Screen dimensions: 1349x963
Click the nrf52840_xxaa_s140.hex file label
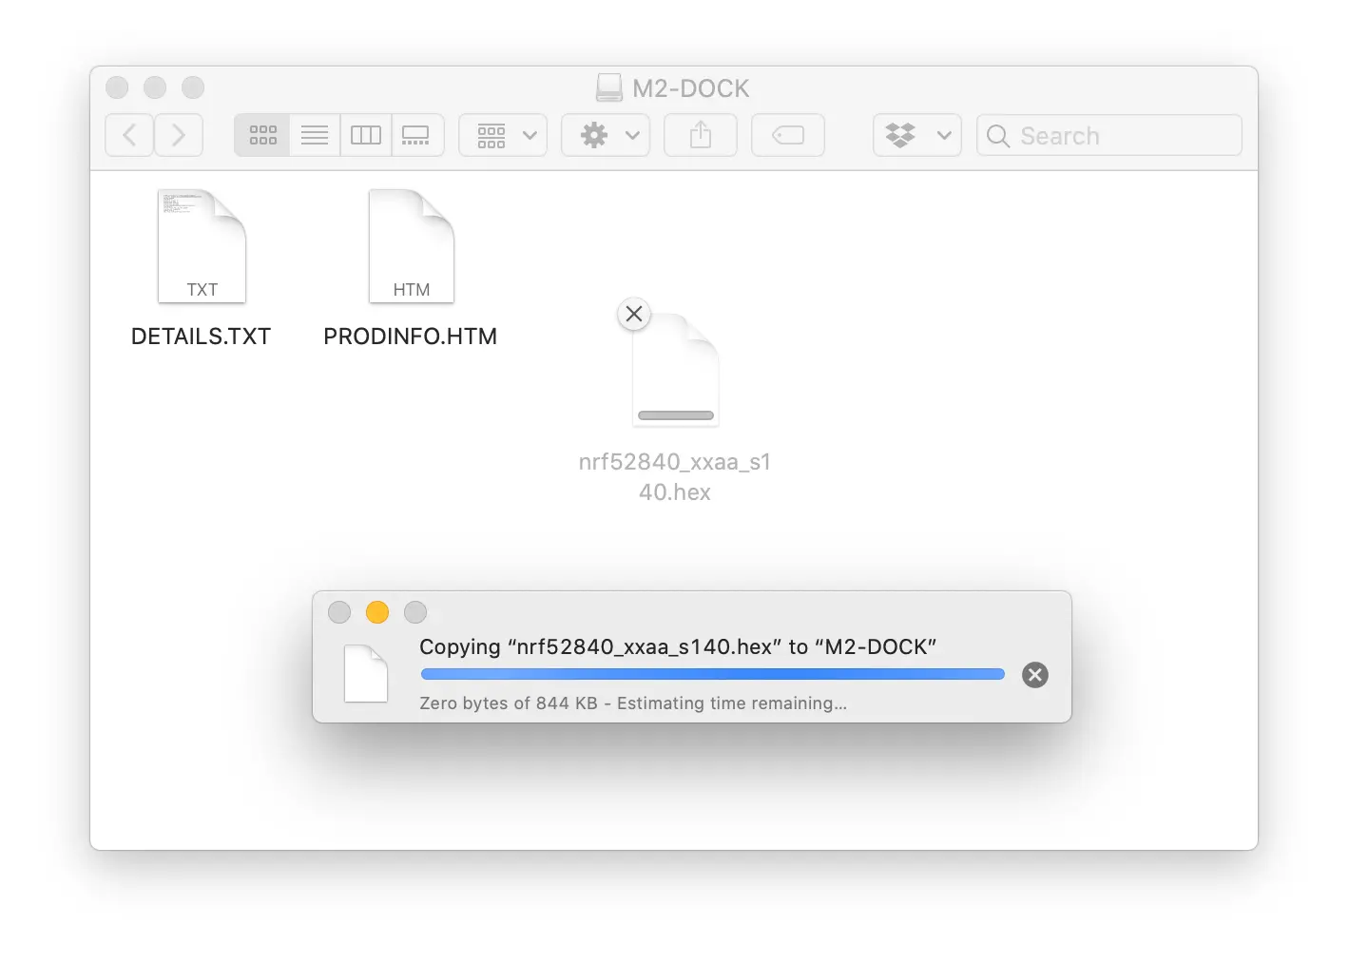click(x=675, y=476)
